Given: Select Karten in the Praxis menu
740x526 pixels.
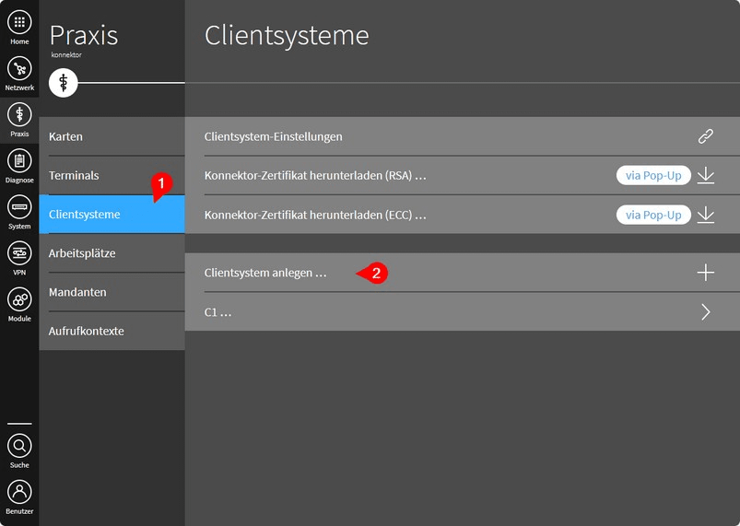Looking at the screenshot, I should (x=112, y=136).
